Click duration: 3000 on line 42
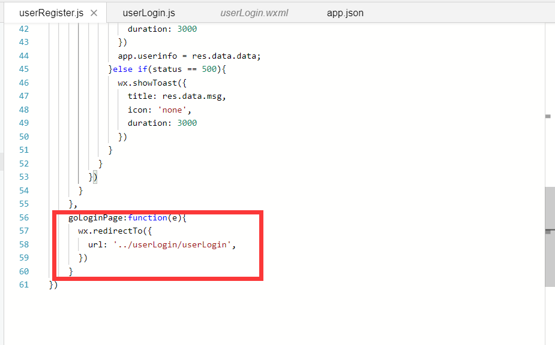The height and width of the screenshot is (345, 555). pos(163,29)
